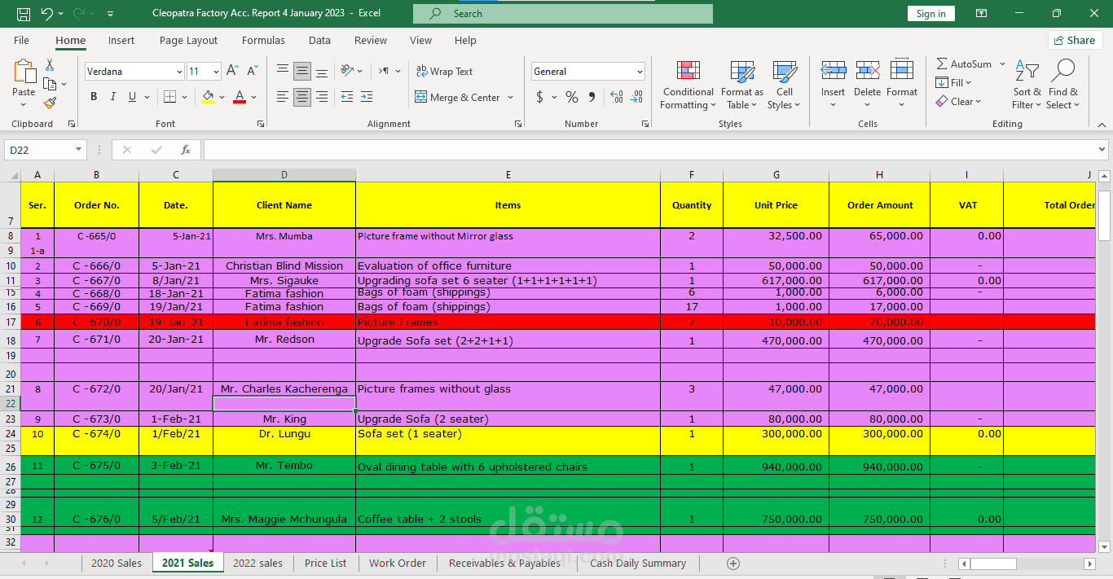Align text to the top
The height and width of the screenshot is (579, 1113).
pyautogui.click(x=283, y=71)
